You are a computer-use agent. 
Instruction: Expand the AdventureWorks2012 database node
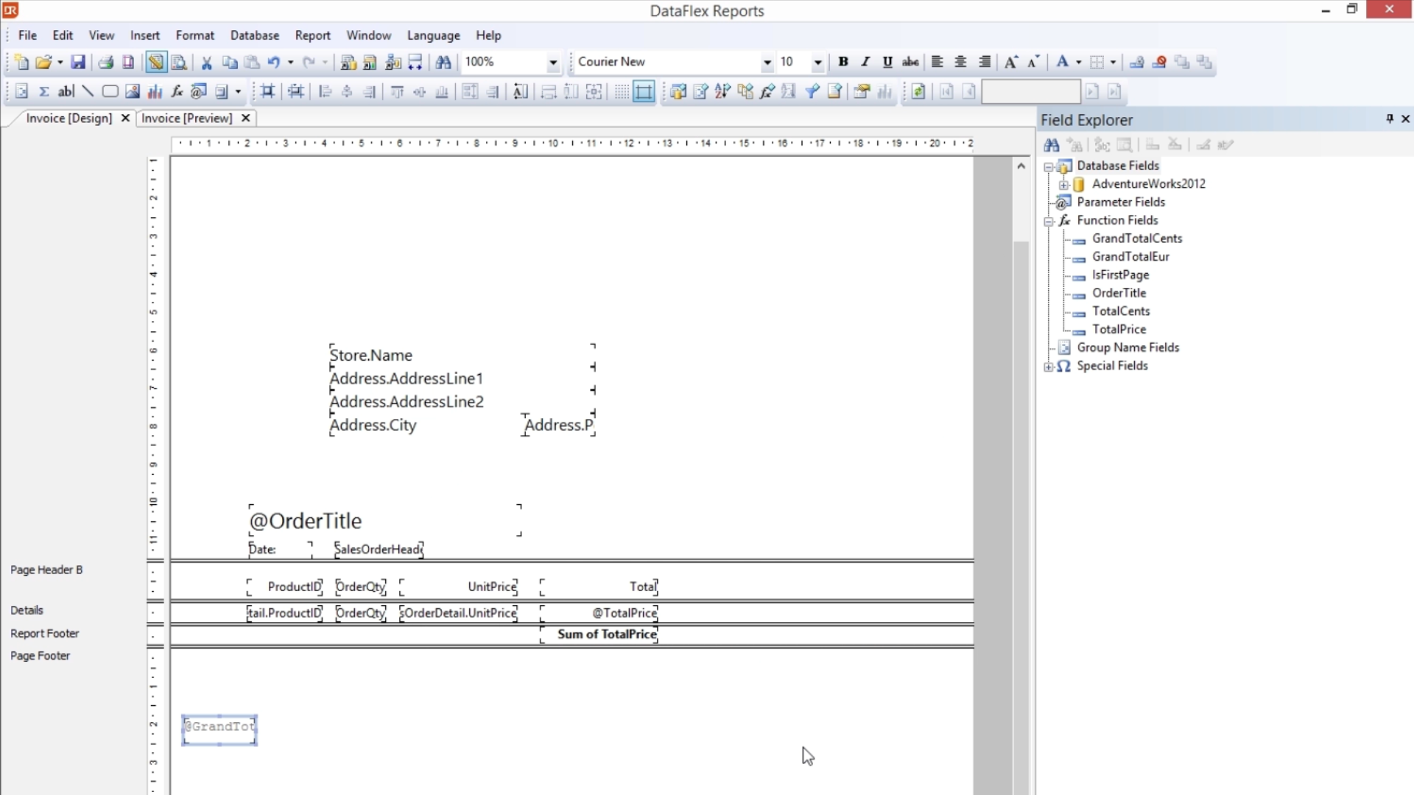[x=1063, y=185]
